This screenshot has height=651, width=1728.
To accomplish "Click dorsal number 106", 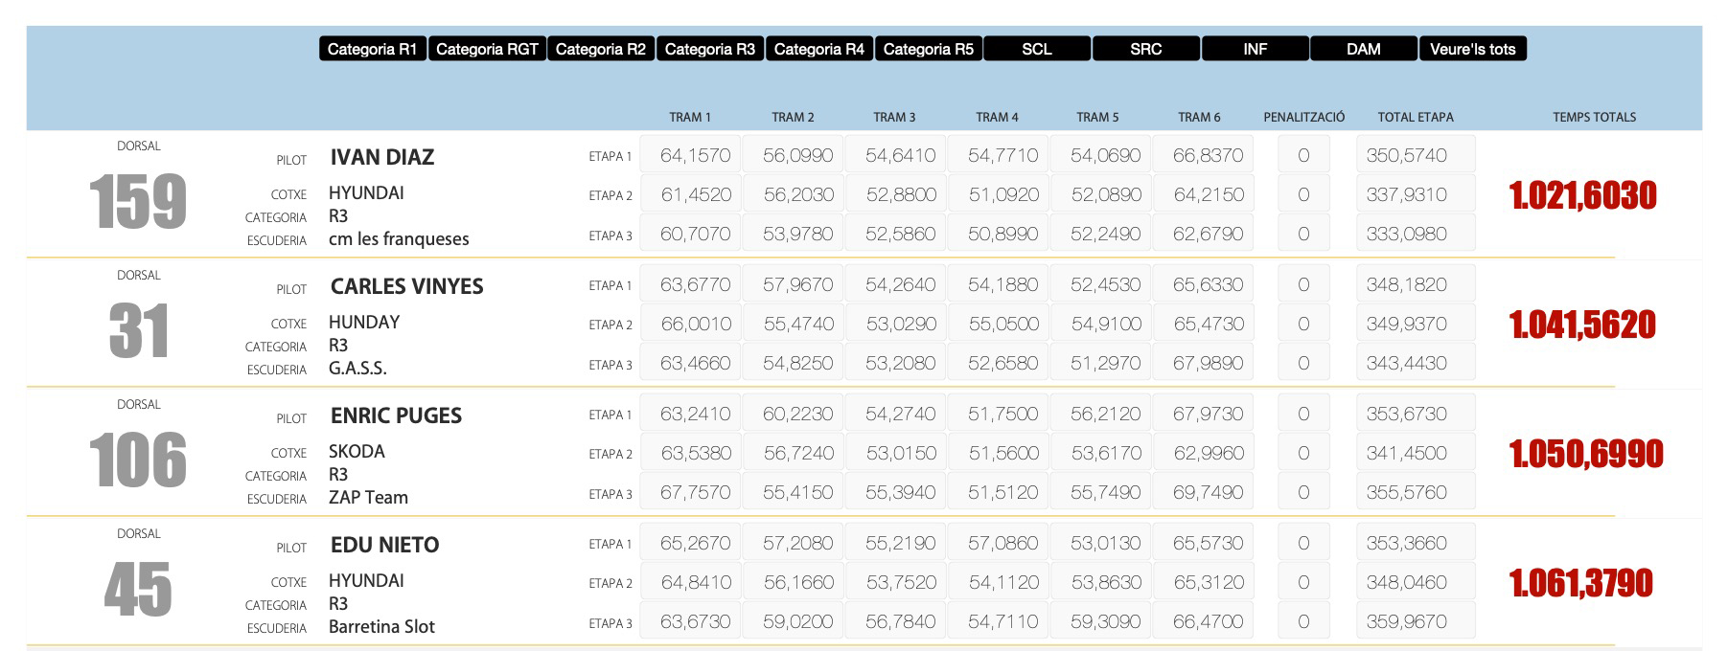I will [x=138, y=460].
